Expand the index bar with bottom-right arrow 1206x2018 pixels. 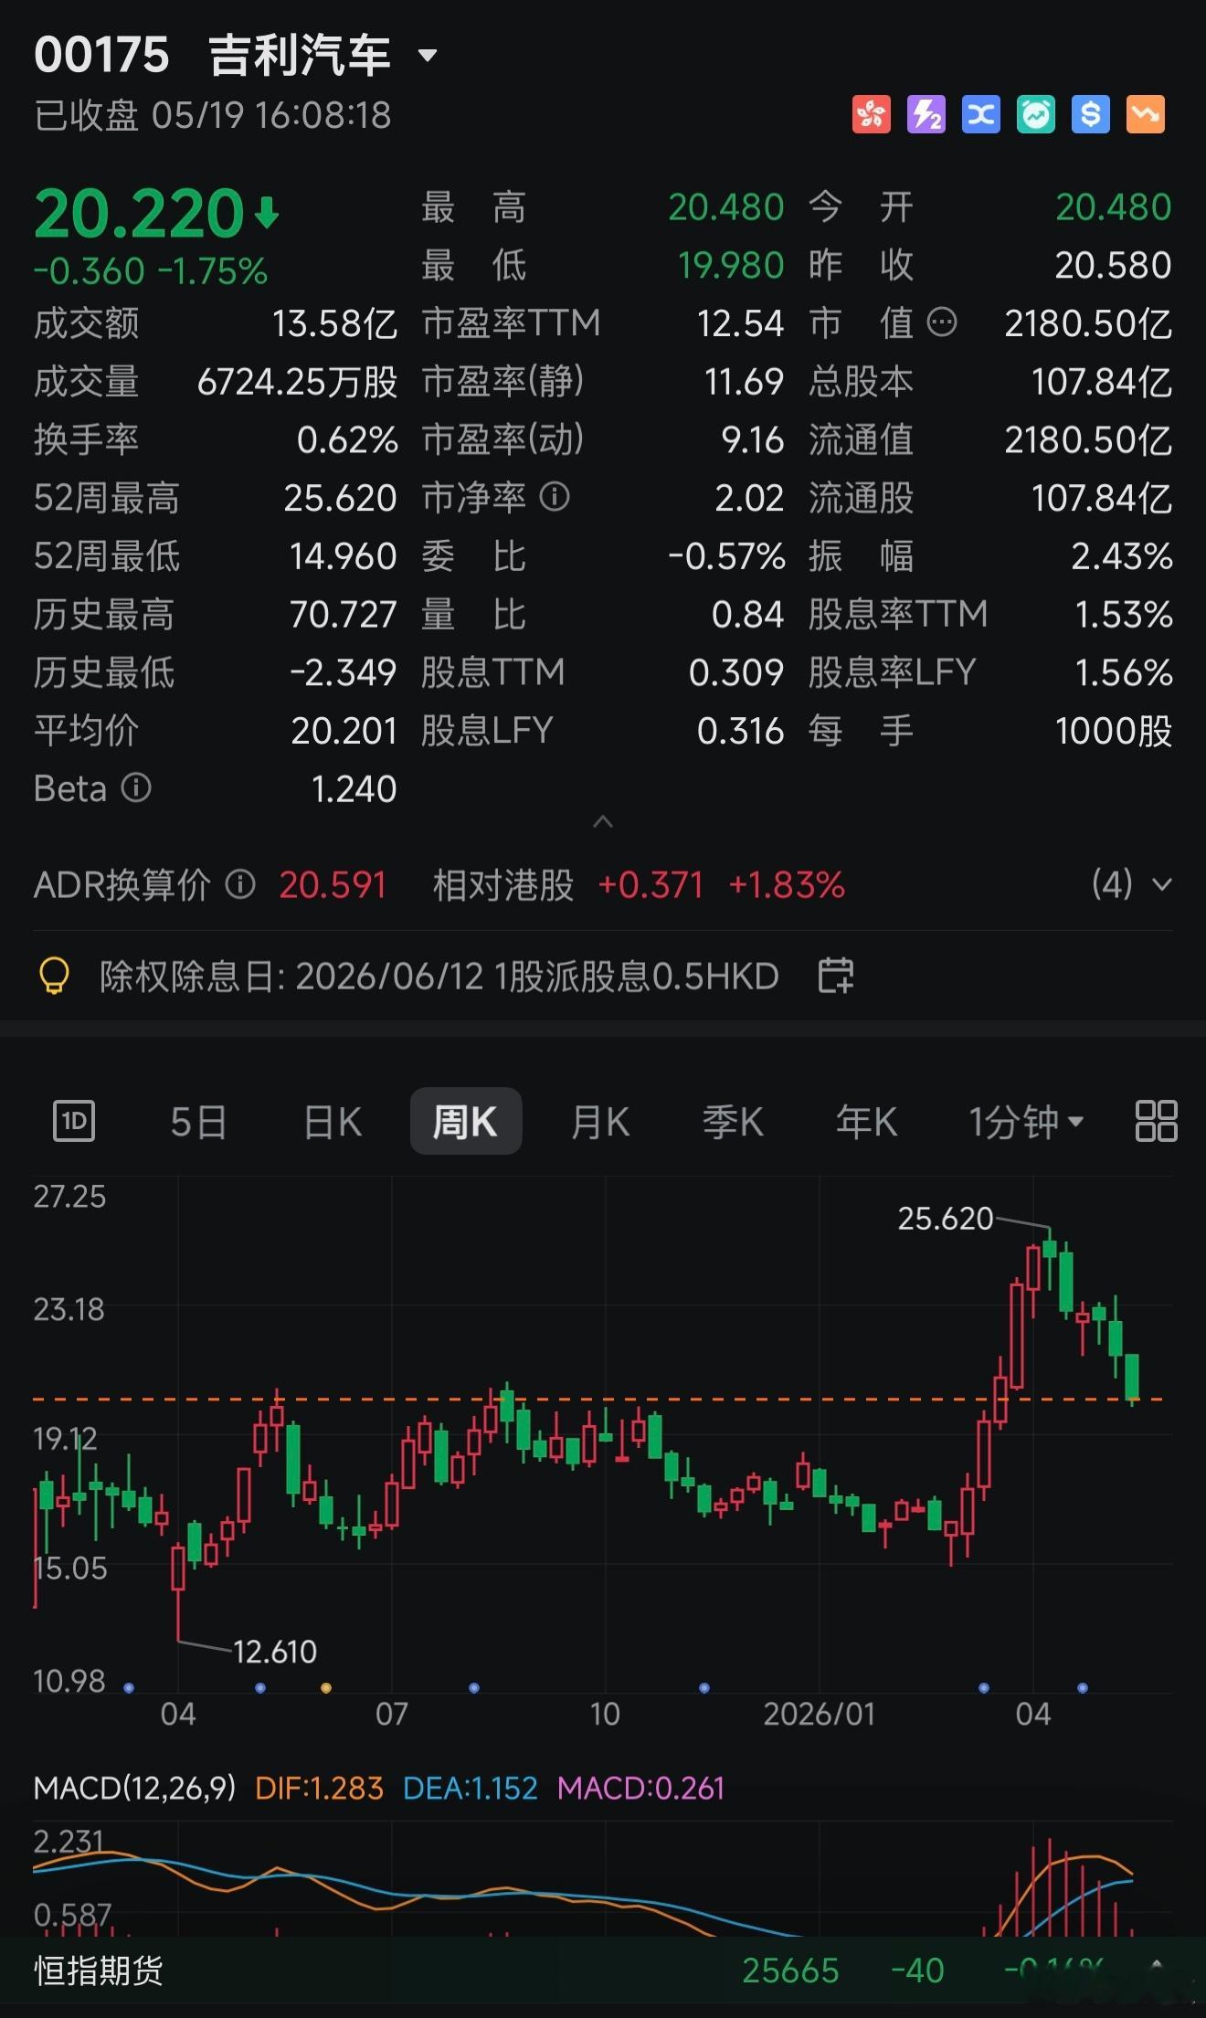1157,1964
